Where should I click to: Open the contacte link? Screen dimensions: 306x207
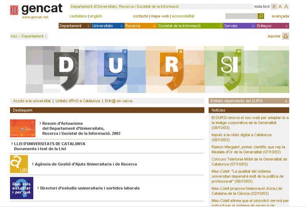[140, 16]
